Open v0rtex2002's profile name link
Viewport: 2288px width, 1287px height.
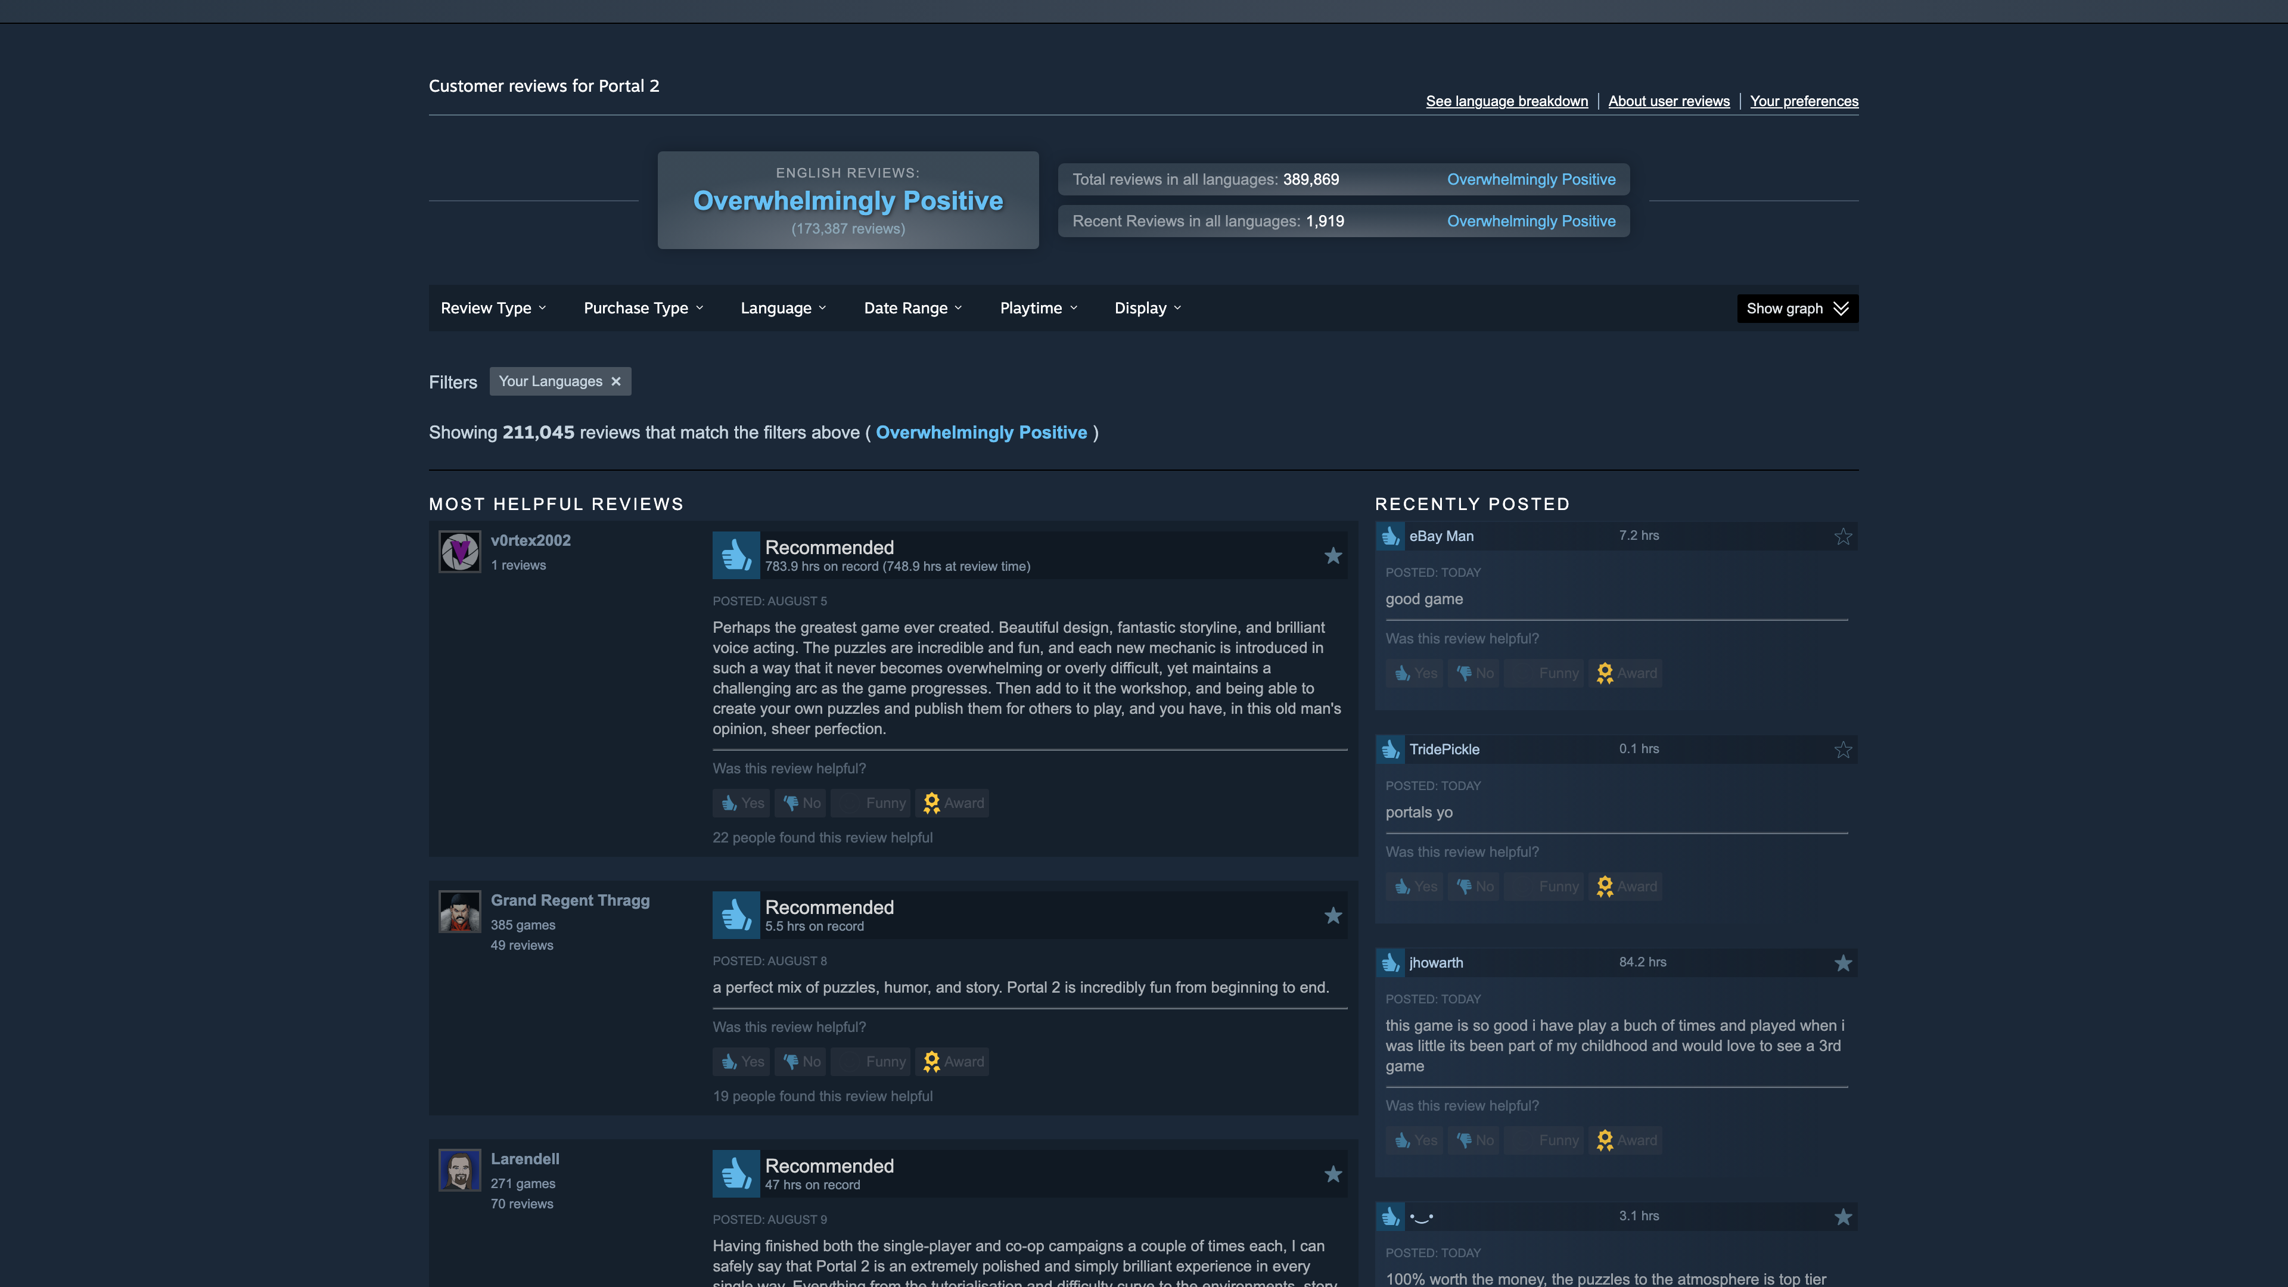[530, 540]
